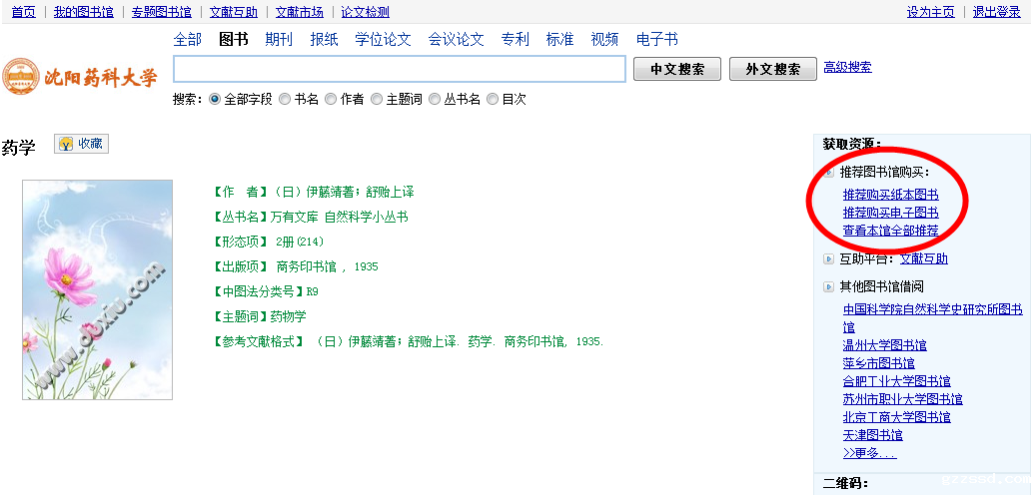This screenshot has width=1032, height=495.
Task: Select the 全部字段 radio button
Action: pos(215,100)
